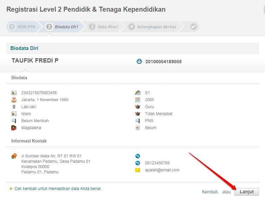Click the Kembali link
Screen dimensions: 265x204
(210, 192)
